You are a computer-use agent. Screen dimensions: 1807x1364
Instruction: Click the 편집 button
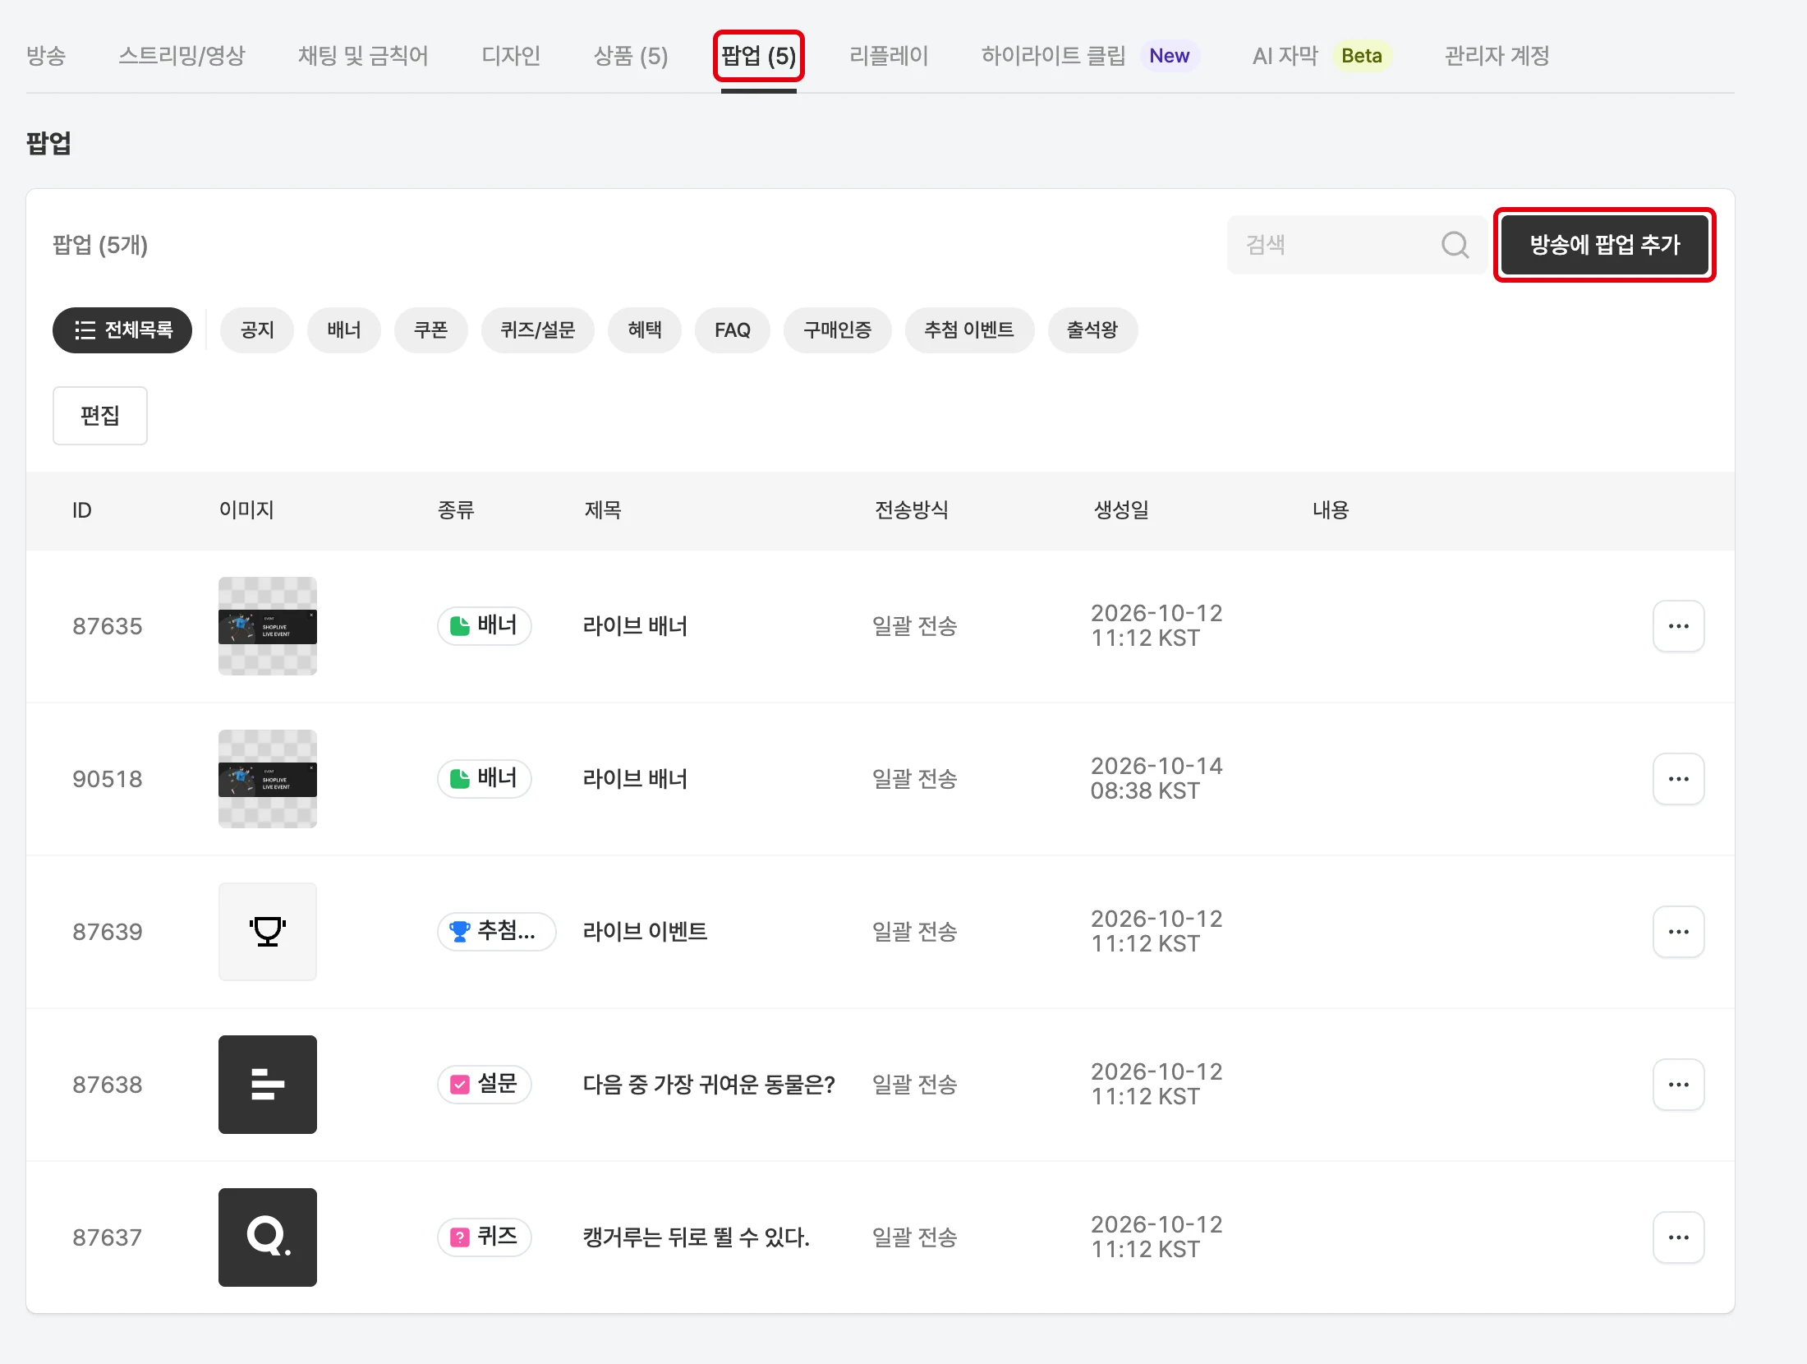[x=100, y=416]
